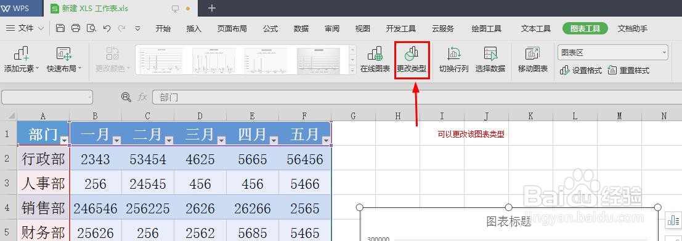Click the 移动图表 icon
682x241 pixels.
point(532,60)
